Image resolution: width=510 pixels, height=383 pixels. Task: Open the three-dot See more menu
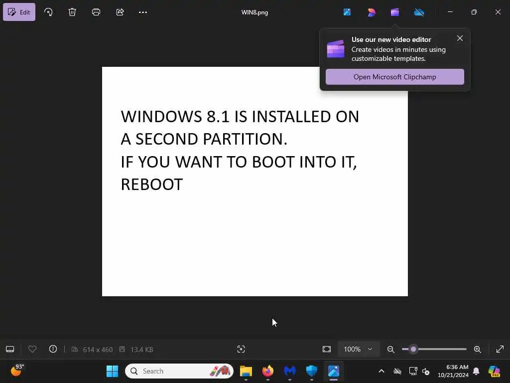point(143,12)
